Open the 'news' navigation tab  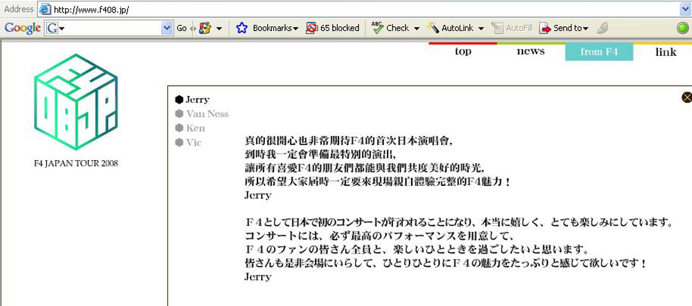click(x=531, y=52)
